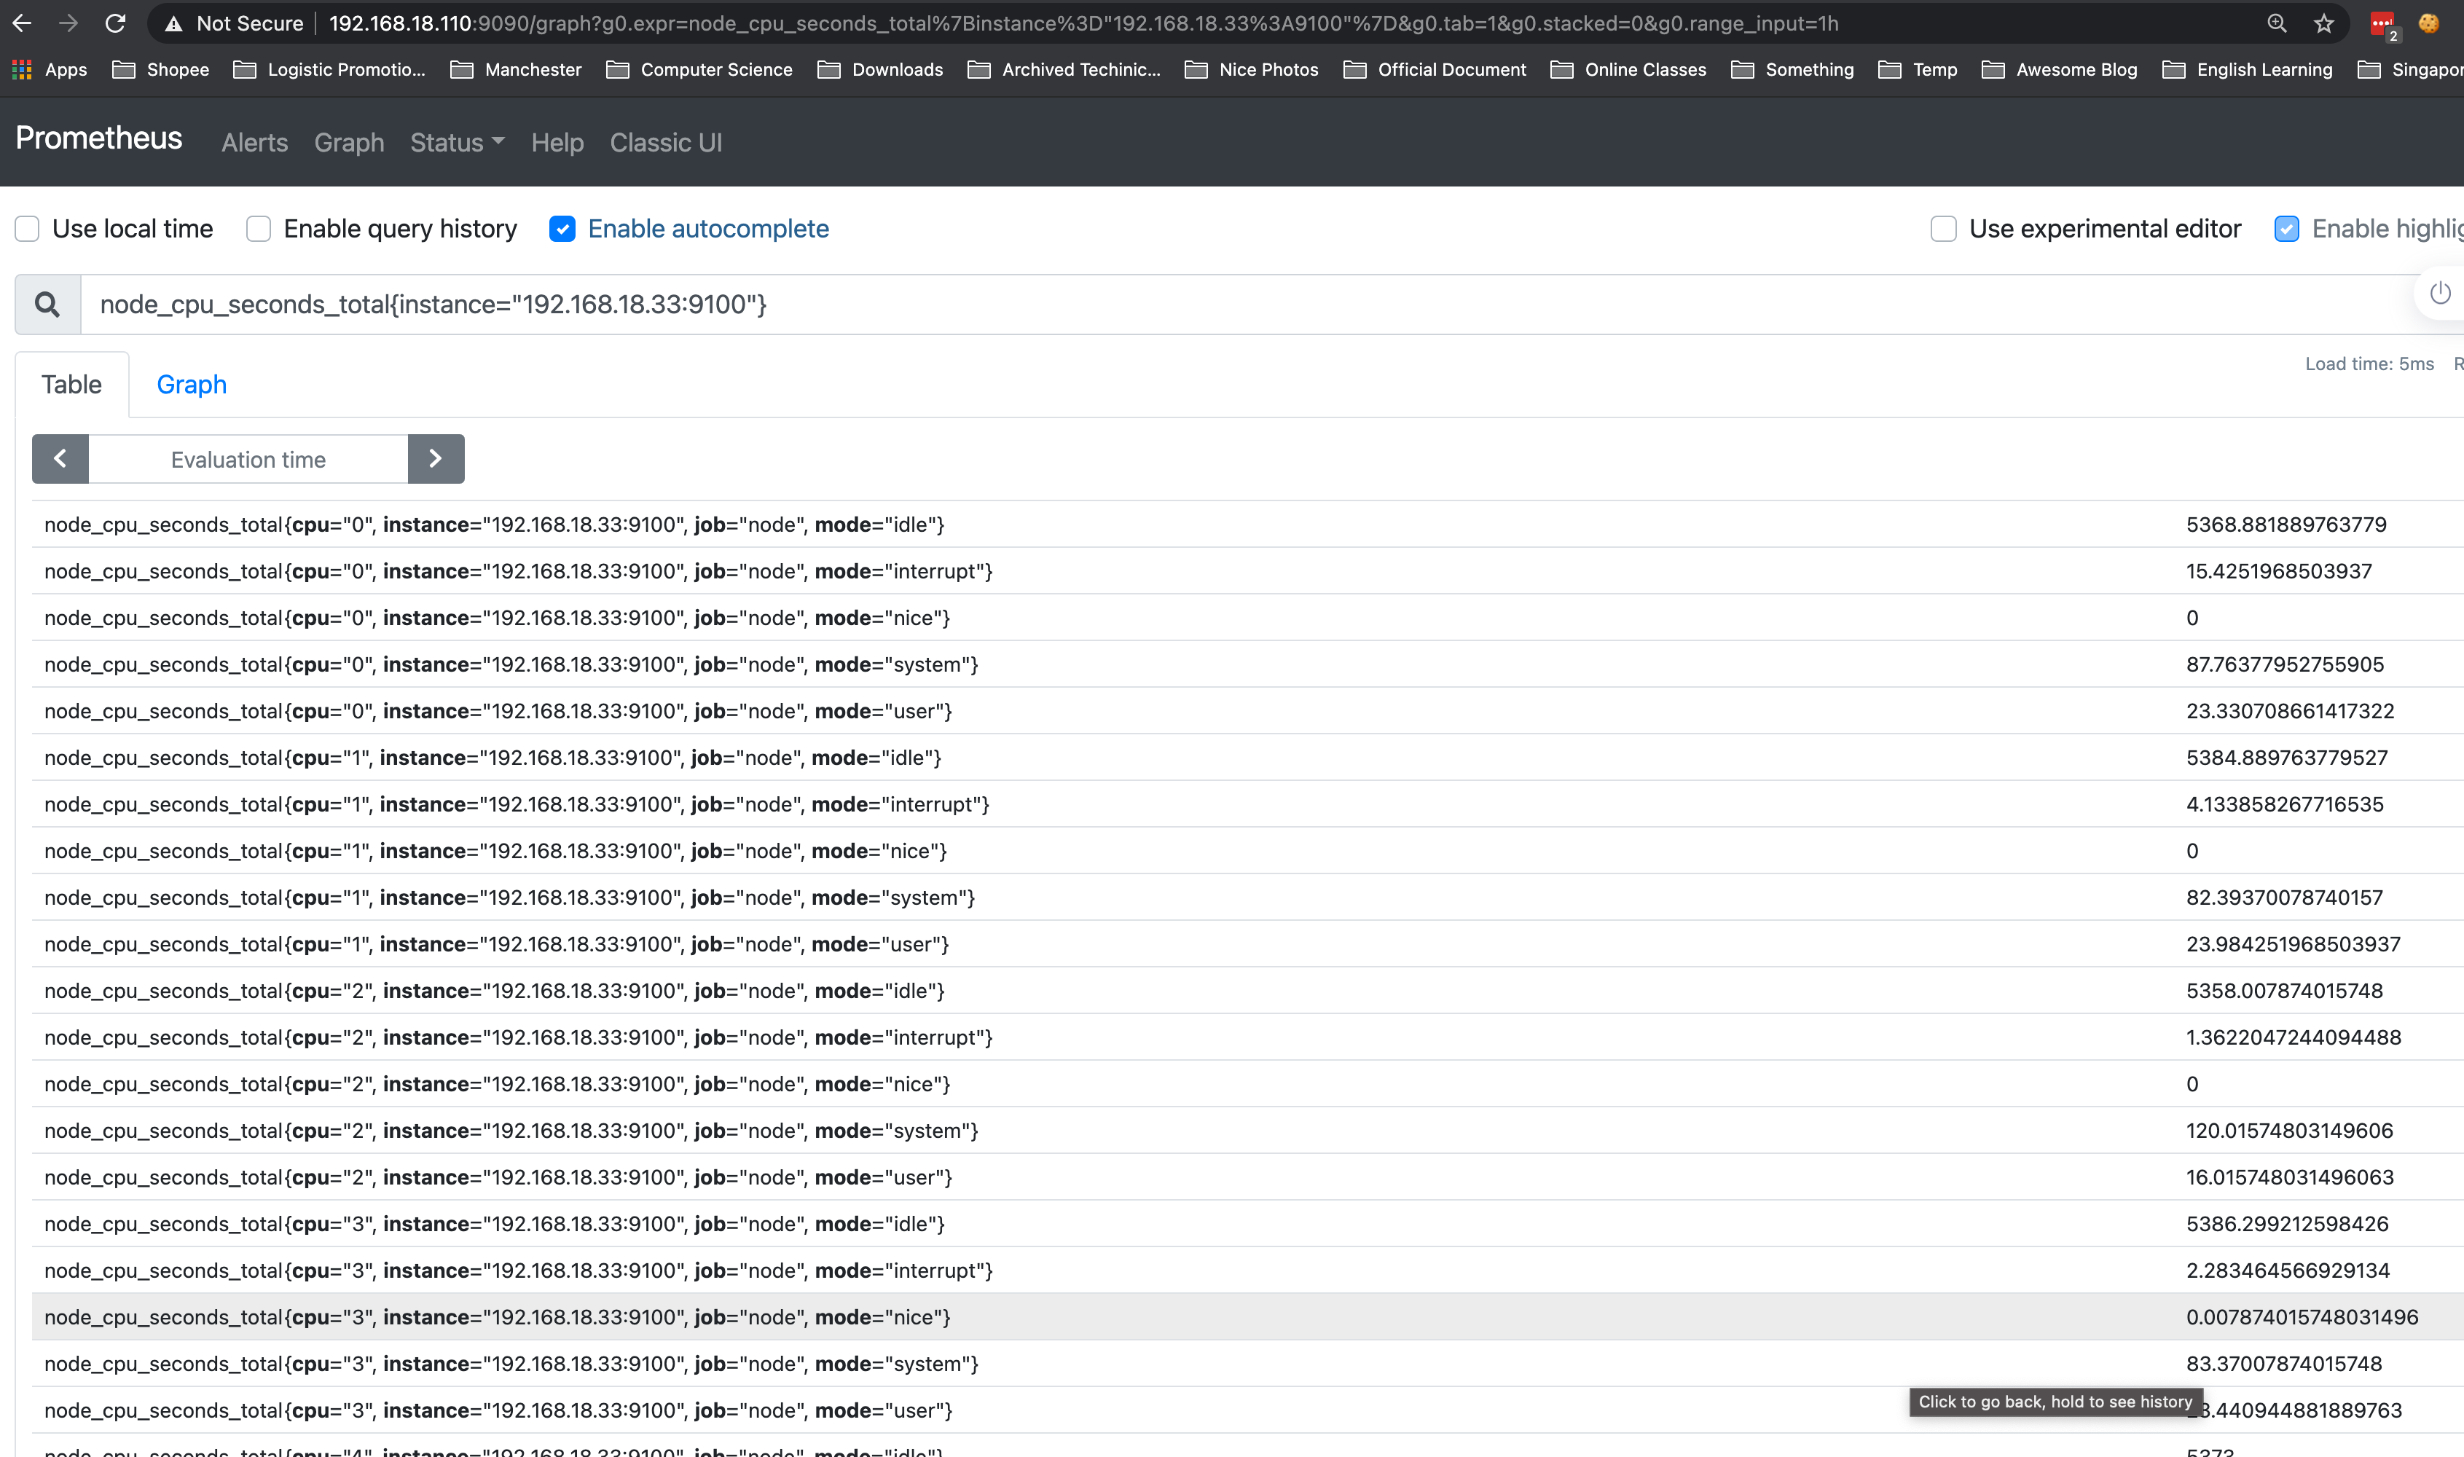Bookmark the page with the star icon
The image size is (2464, 1457).
click(2323, 23)
